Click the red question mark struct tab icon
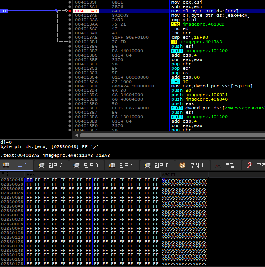The width and height of the screenshot is (265, 267). [x=249, y=165]
